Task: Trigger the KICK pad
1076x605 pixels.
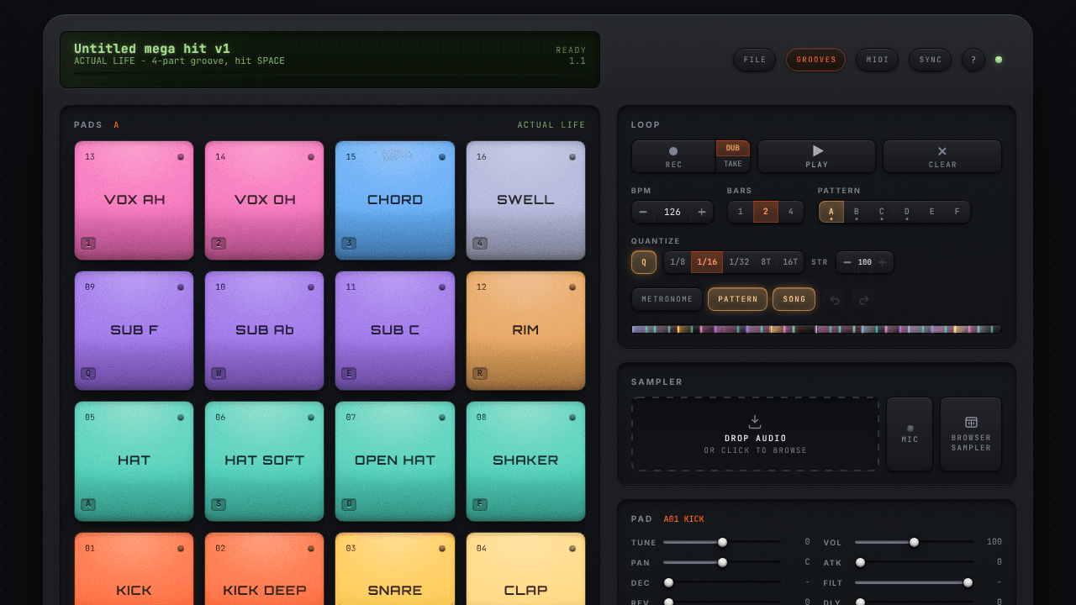Action: (134, 569)
